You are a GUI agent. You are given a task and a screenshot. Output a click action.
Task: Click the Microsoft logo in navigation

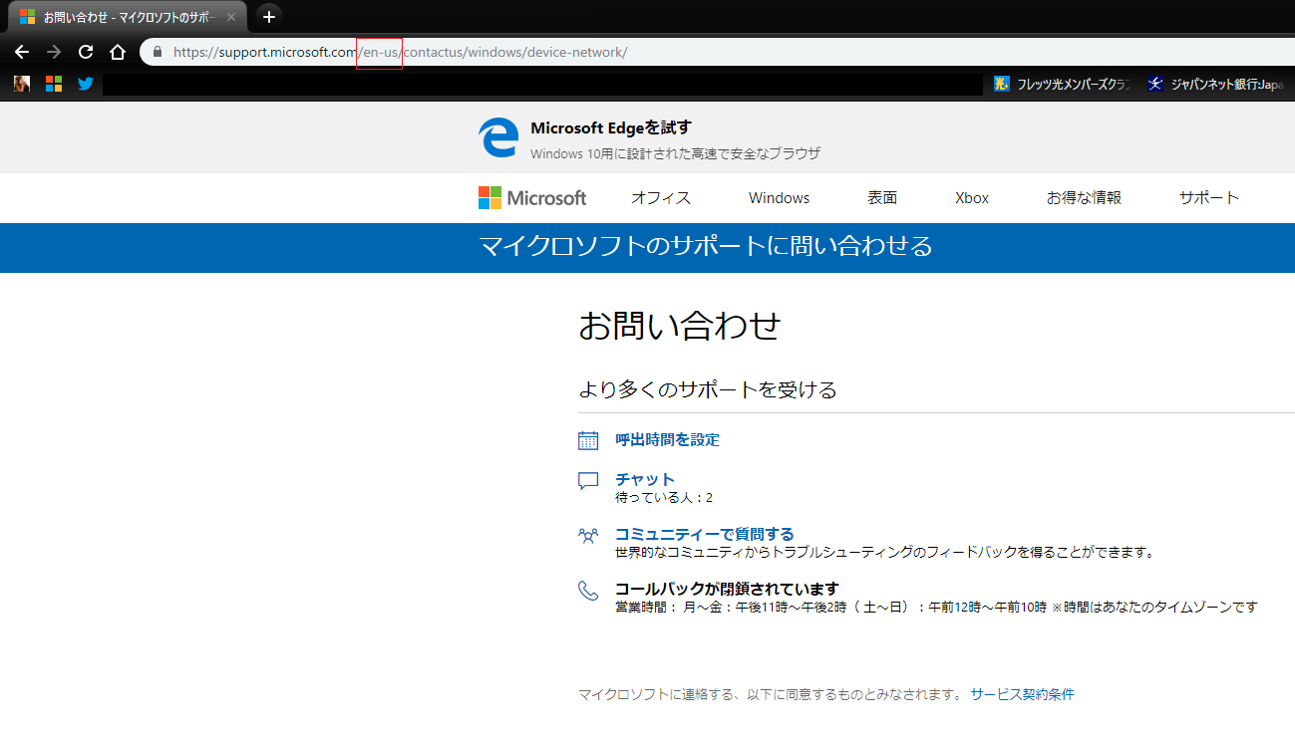(532, 197)
